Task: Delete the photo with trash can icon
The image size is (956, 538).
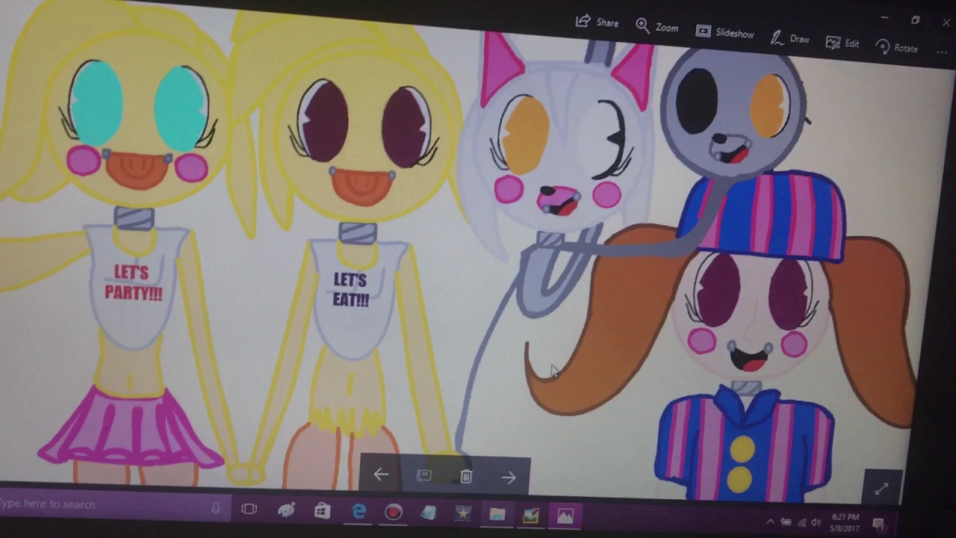Action: pos(466,476)
